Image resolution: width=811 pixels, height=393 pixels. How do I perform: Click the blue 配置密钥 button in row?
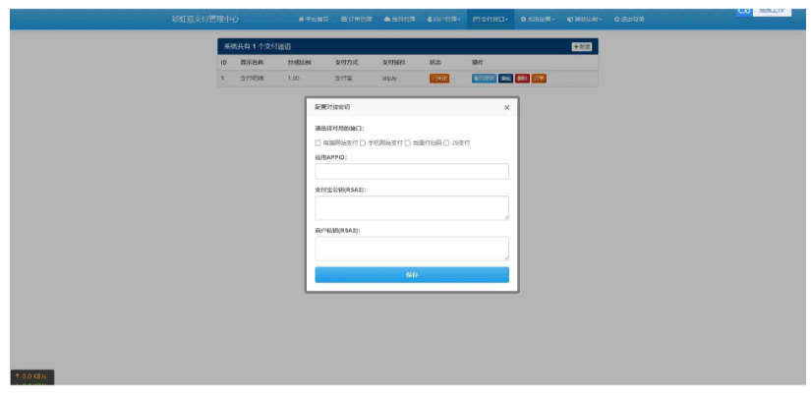coord(484,78)
